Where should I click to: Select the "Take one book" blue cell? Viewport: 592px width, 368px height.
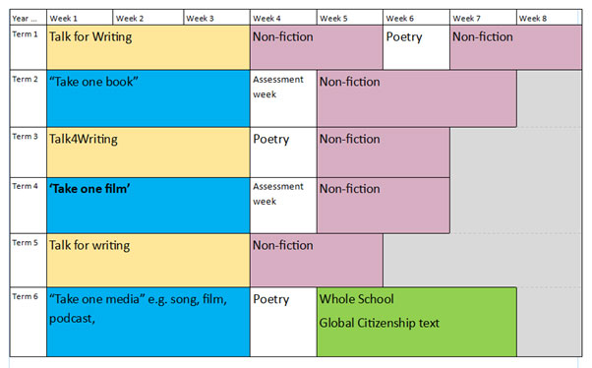(148, 98)
